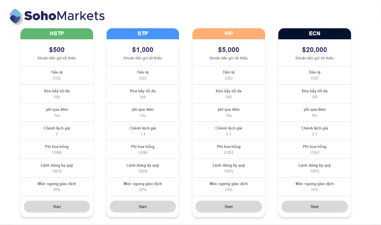Screen dimensions: 381x225
Task: Select the orange VIP plan header
Action: pos(229,34)
